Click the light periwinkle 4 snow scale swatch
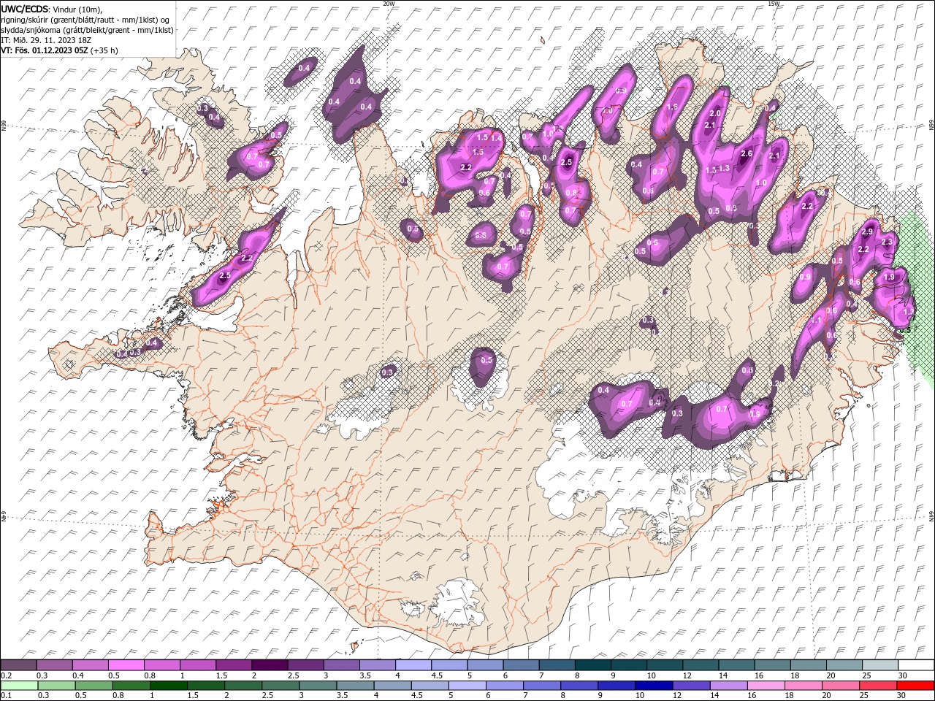935x701 pixels. tap(413, 665)
